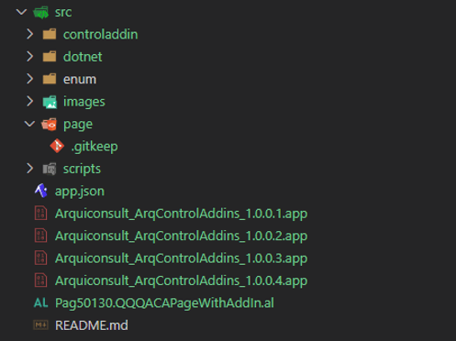This screenshot has height=341, width=456.
Task: Collapse the src folder chevron
Action: pyautogui.click(x=21, y=12)
